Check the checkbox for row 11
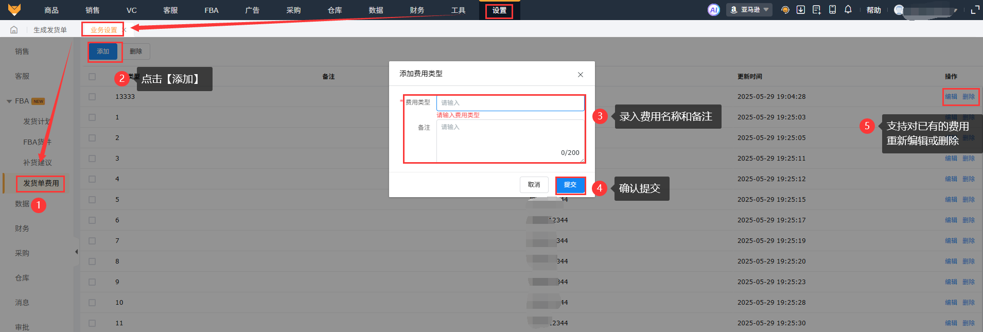This screenshot has height=332, width=983. [x=92, y=323]
